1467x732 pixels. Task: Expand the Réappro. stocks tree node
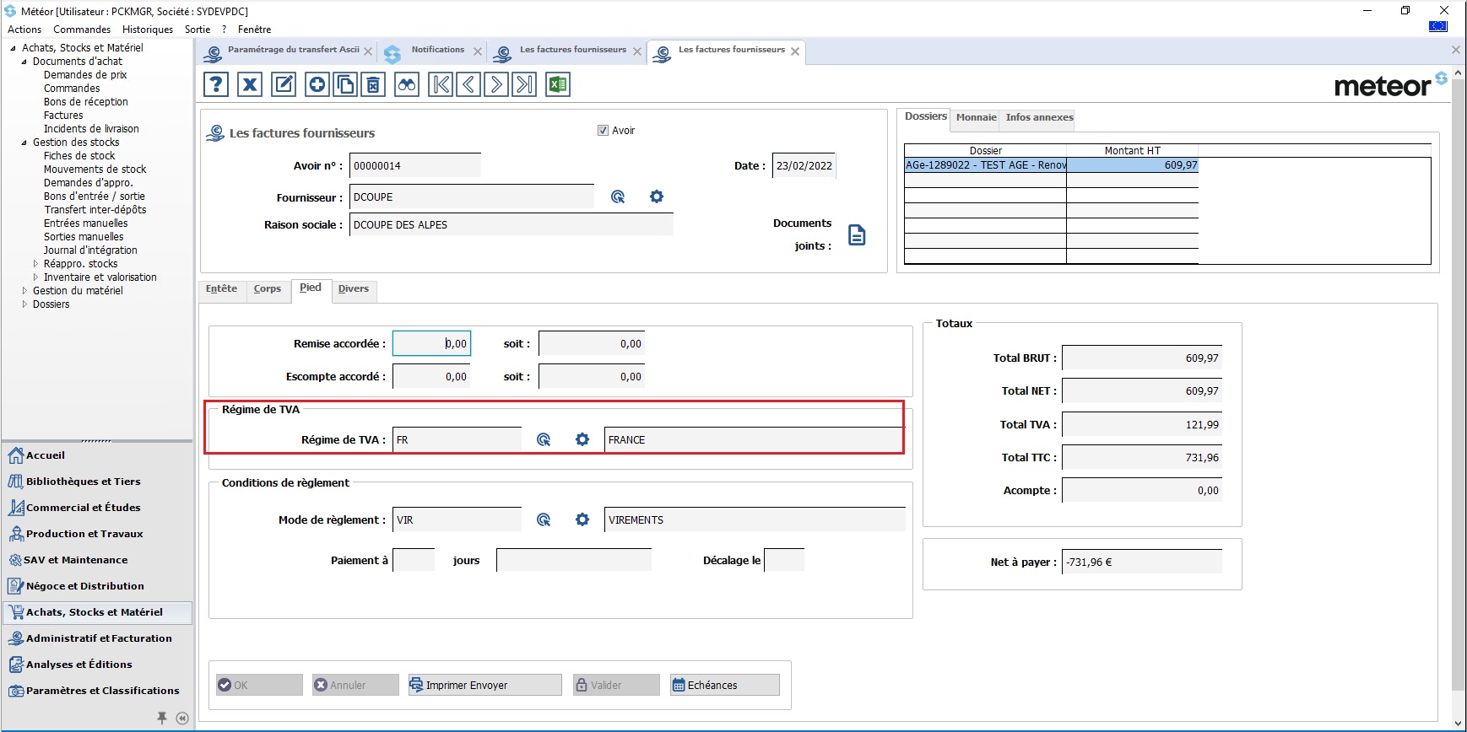tap(35, 264)
